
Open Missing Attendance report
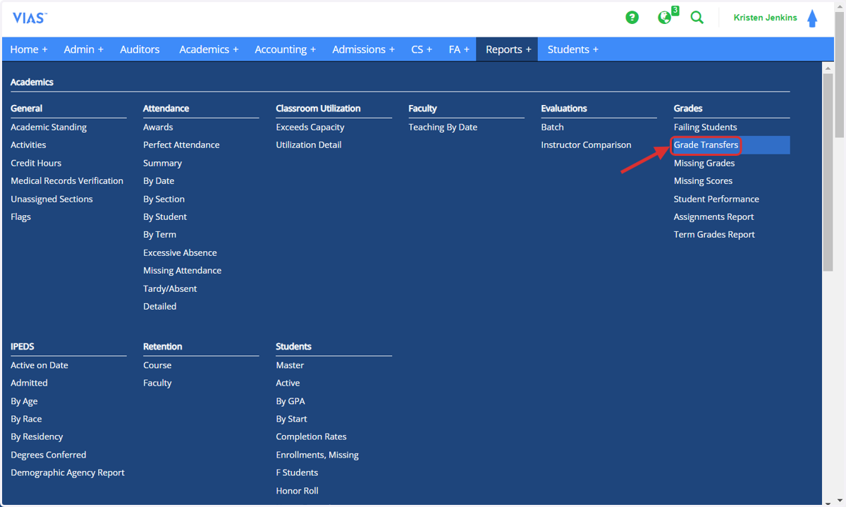point(182,270)
